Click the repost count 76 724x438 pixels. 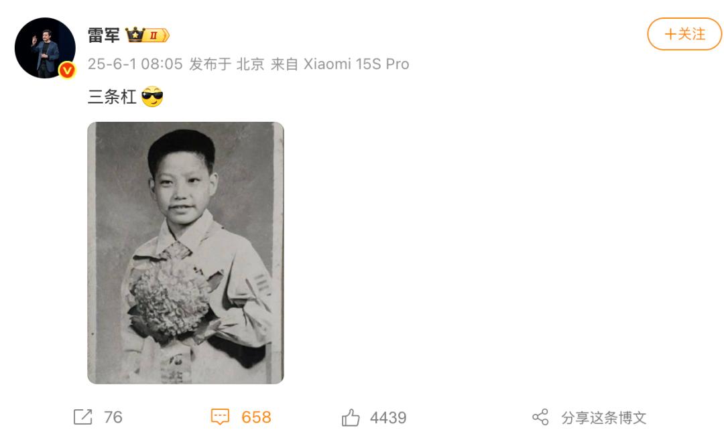113,417
